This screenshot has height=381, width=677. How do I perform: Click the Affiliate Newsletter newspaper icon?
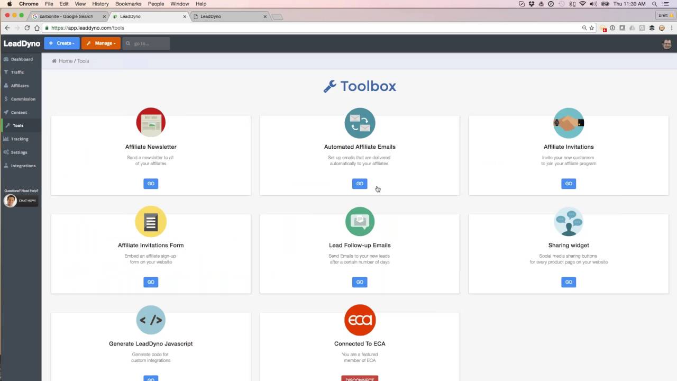coord(151,122)
